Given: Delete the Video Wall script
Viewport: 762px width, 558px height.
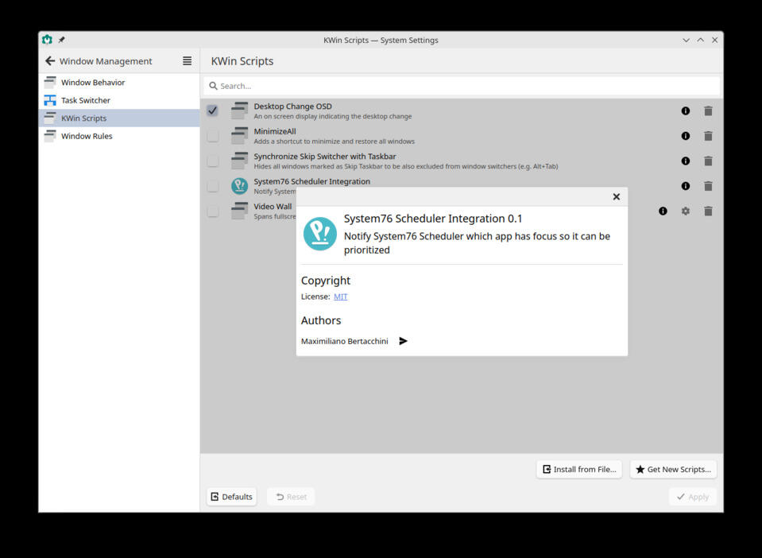Looking at the screenshot, I should click(x=708, y=211).
